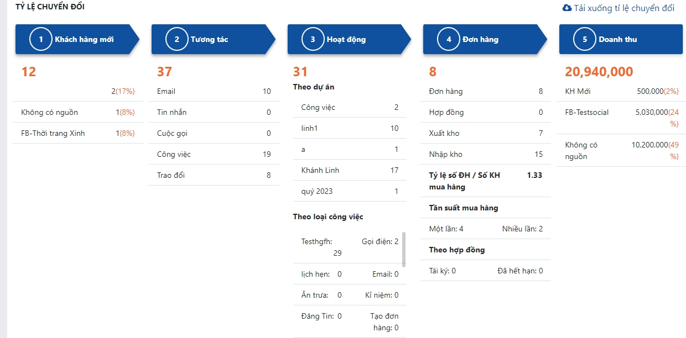Select the Đơn hàng stage header
The height and width of the screenshot is (338, 686).
[x=480, y=39]
